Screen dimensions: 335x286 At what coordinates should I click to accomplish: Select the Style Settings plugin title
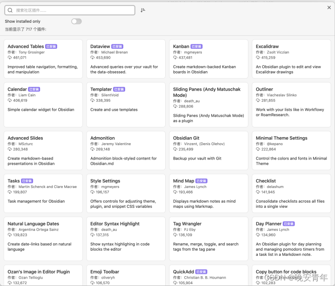105,181
